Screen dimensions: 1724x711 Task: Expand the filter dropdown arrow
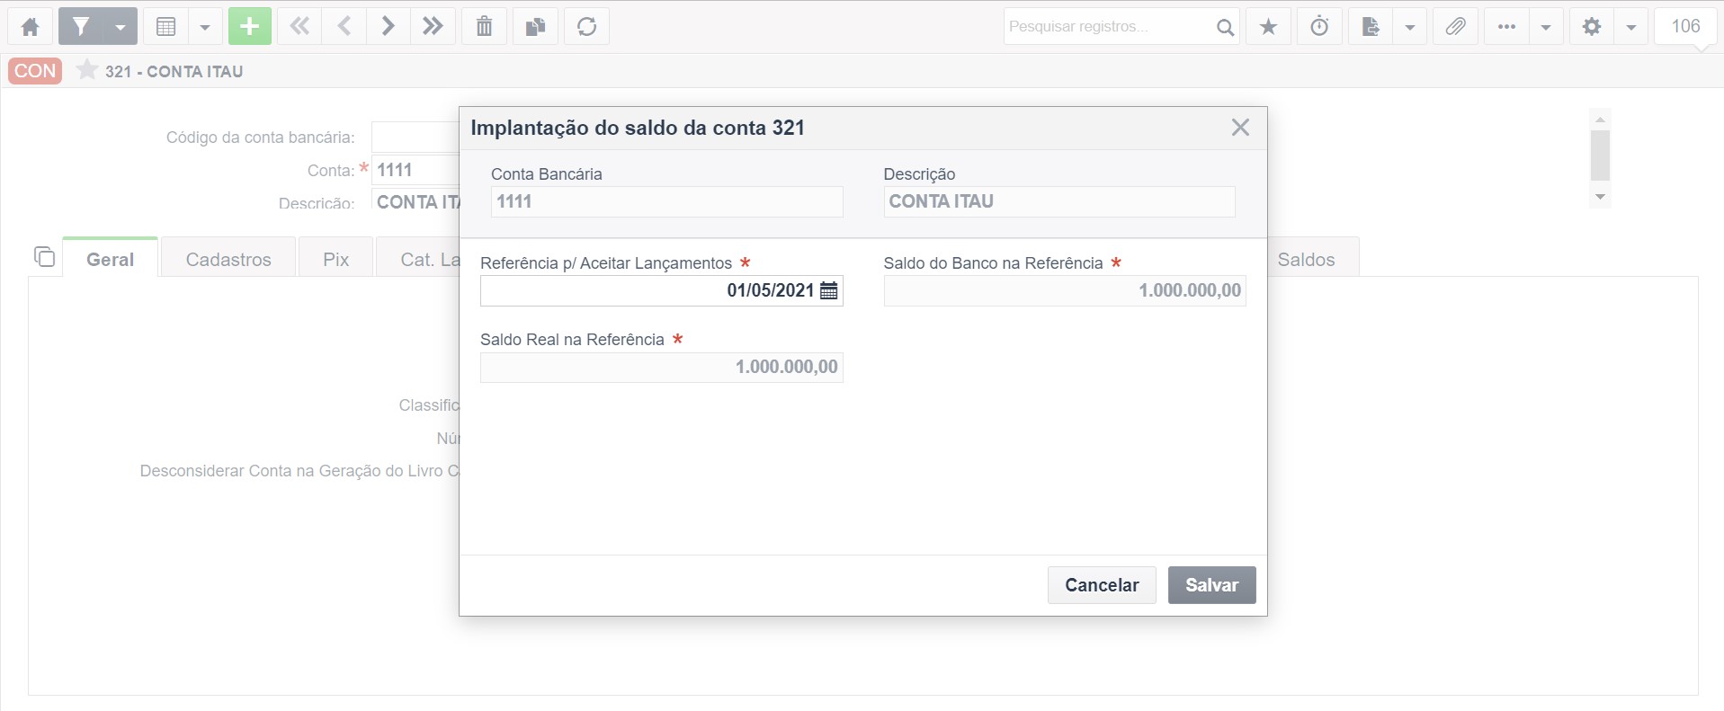pos(121,27)
